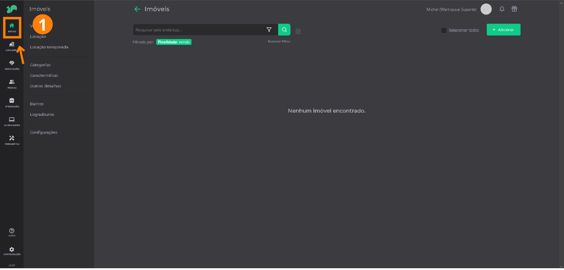Click the user avatar circle

[x=486, y=9]
